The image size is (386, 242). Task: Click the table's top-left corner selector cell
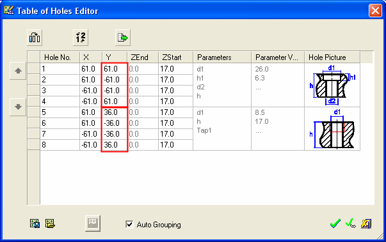point(33,57)
